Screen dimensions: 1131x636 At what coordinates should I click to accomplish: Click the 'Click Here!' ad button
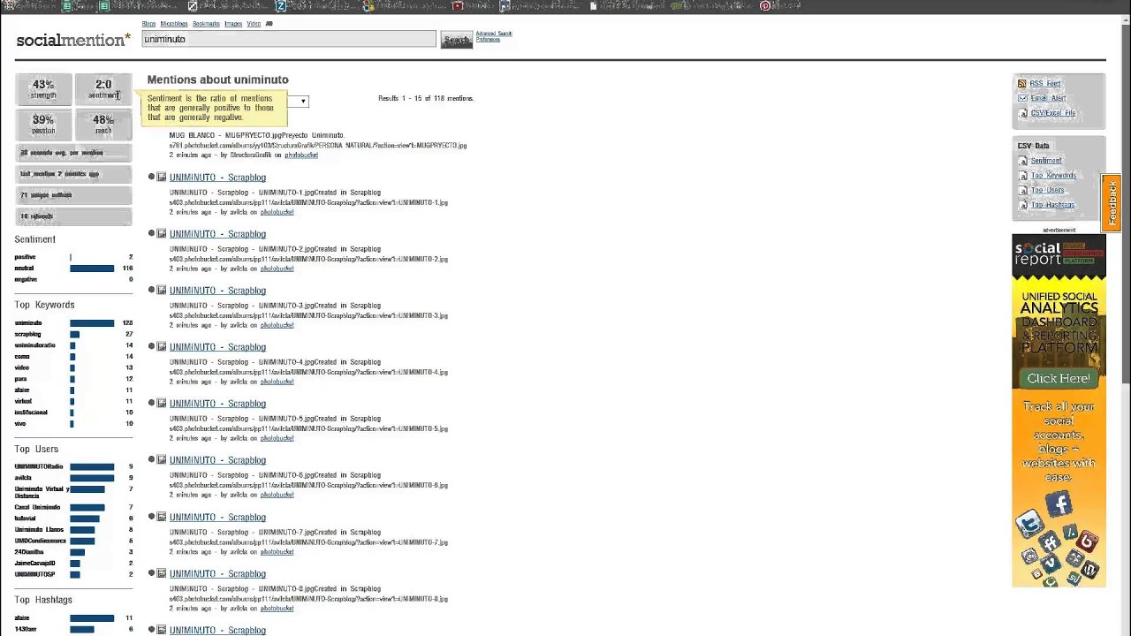click(1059, 378)
